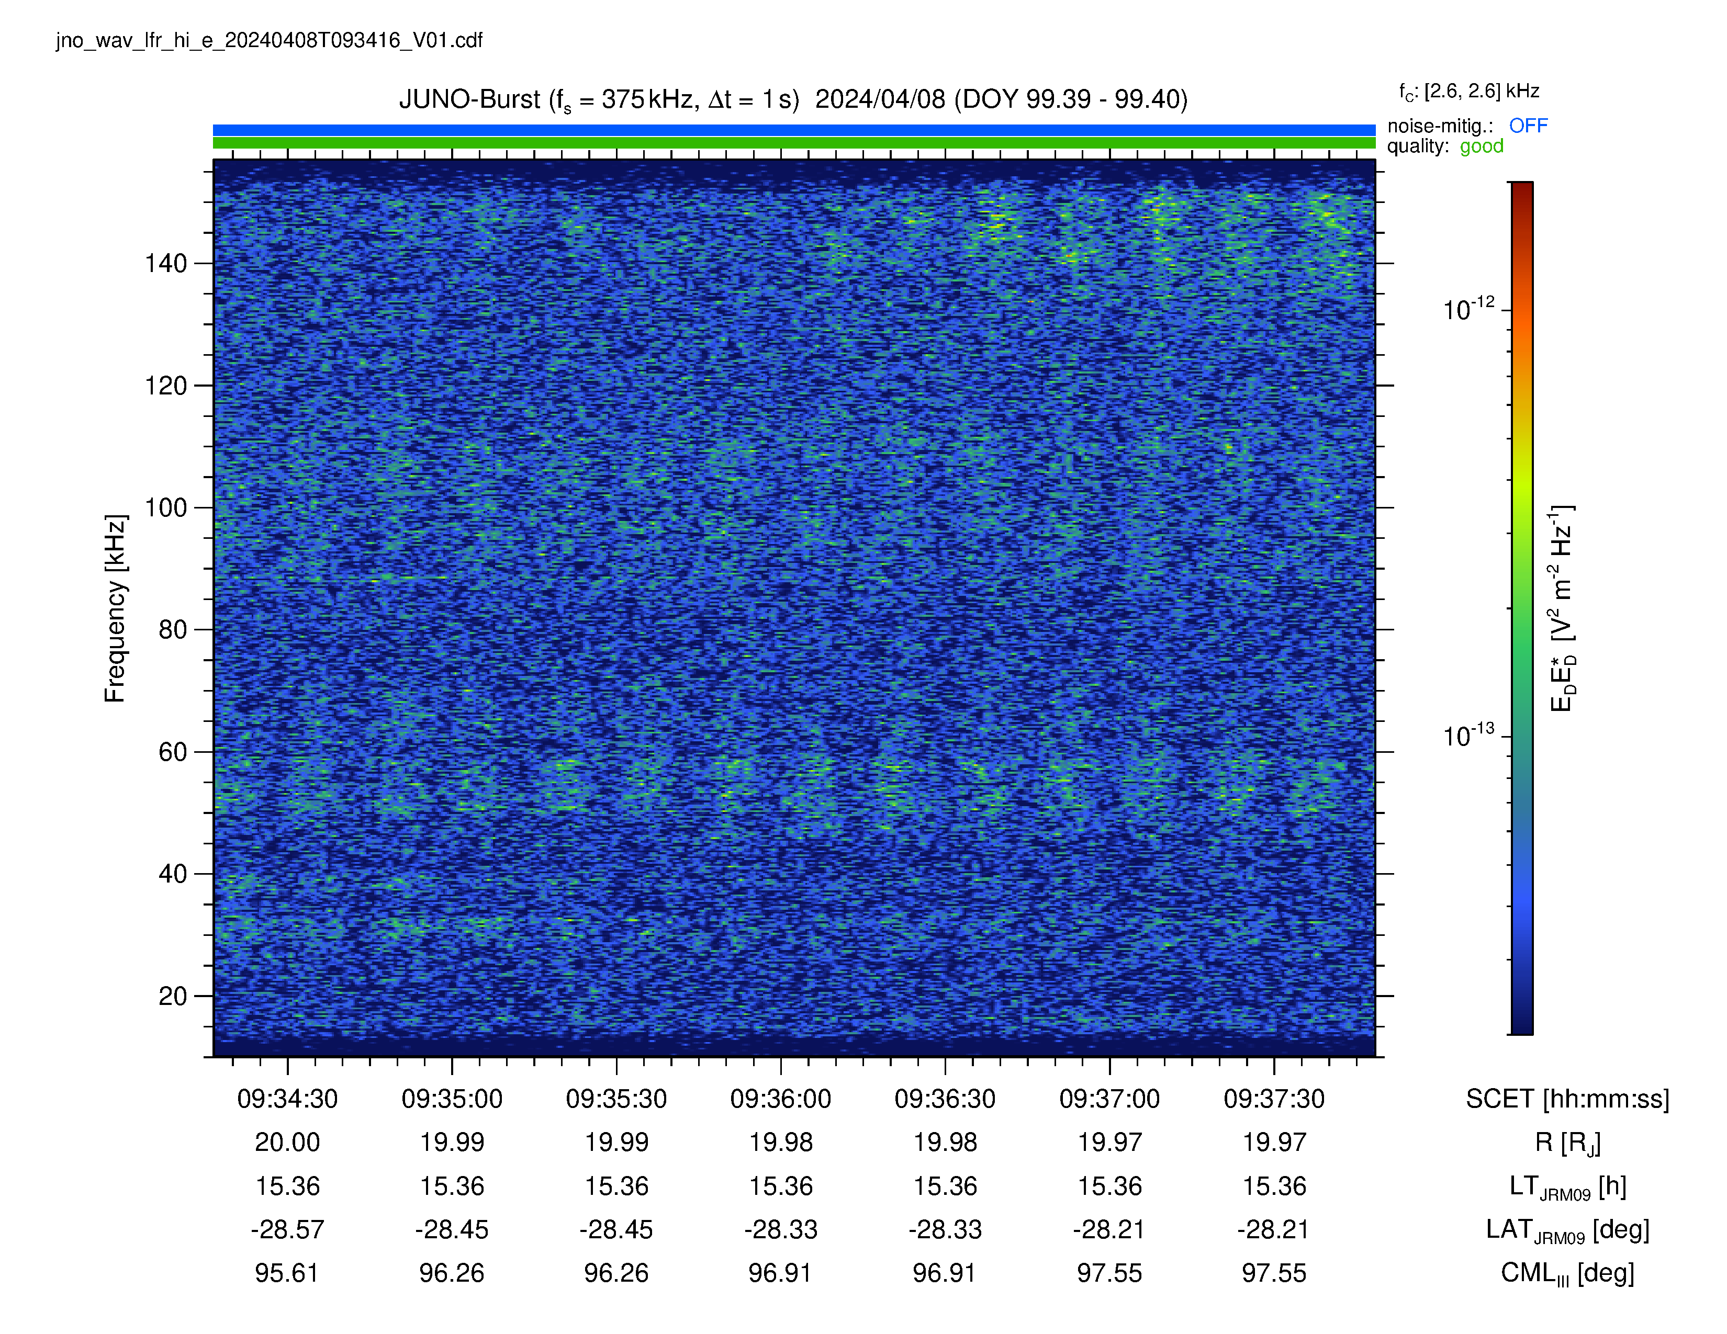
Task: Click the 09:37:30 time axis label
Action: pyautogui.click(x=1274, y=1099)
